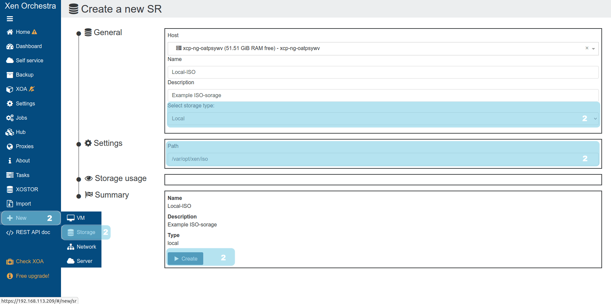Follow the Free upgrade! link

coord(28,276)
